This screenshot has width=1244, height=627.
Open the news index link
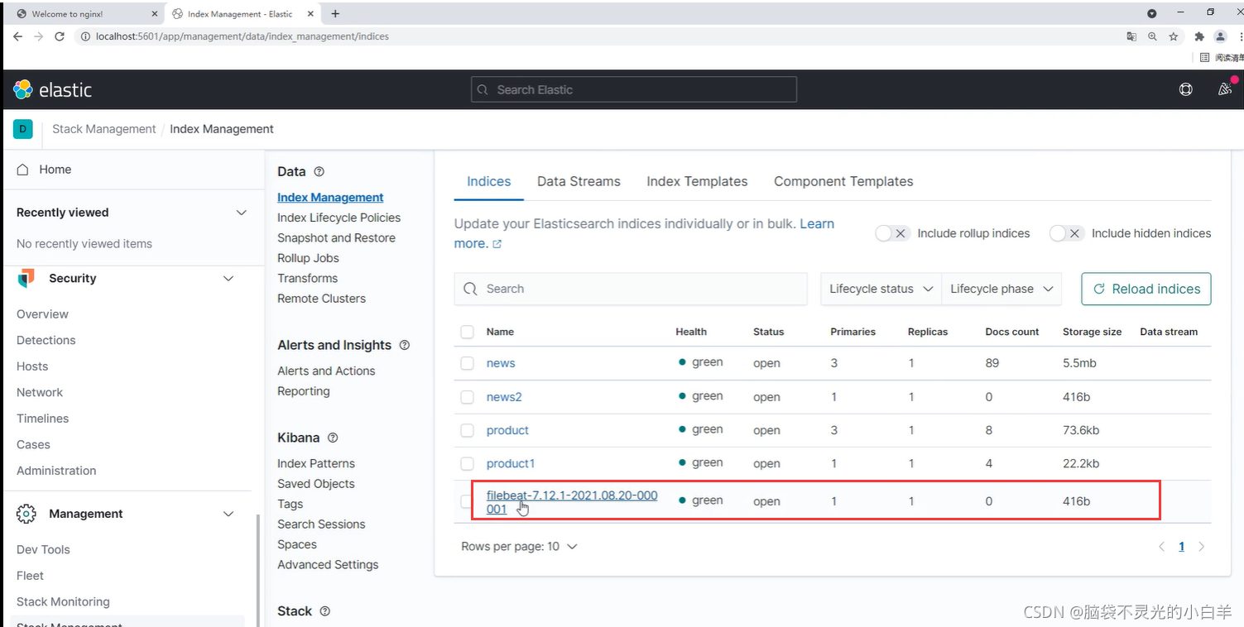(501, 363)
